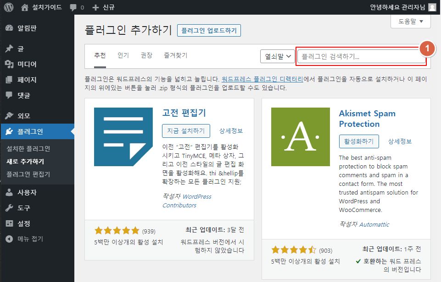441x282 pixels.
Task: Click the 설치가이드 site name
Action: (47, 7)
